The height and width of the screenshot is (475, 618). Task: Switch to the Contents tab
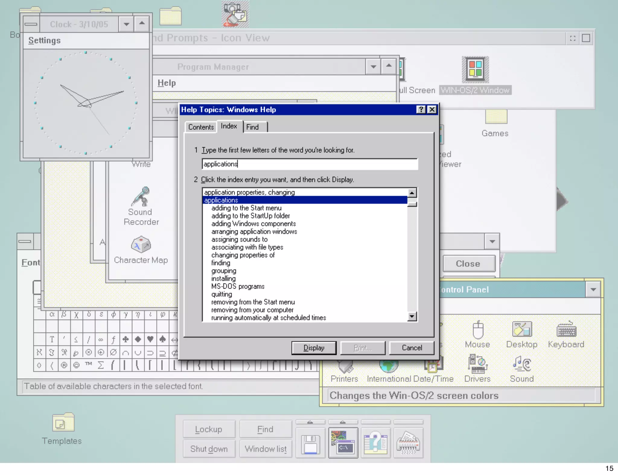(201, 127)
